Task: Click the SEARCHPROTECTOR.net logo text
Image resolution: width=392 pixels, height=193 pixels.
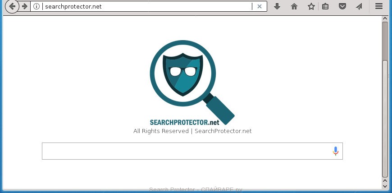Action: coord(184,122)
